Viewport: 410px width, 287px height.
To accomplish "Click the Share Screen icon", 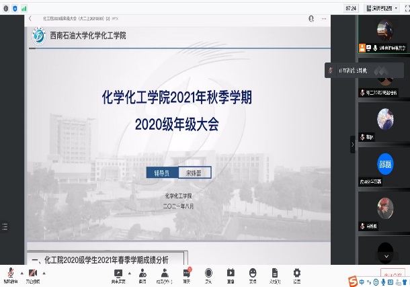I will (119, 272).
